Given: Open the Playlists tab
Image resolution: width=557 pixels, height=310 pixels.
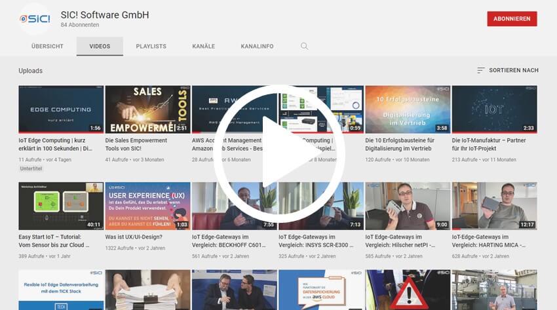Looking at the screenshot, I should pyautogui.click(x=151, y=46).
